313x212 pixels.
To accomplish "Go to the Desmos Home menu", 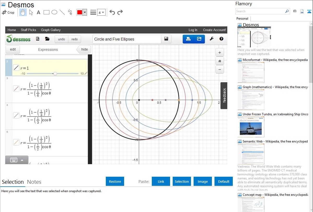I will click(x=12, y=30).
